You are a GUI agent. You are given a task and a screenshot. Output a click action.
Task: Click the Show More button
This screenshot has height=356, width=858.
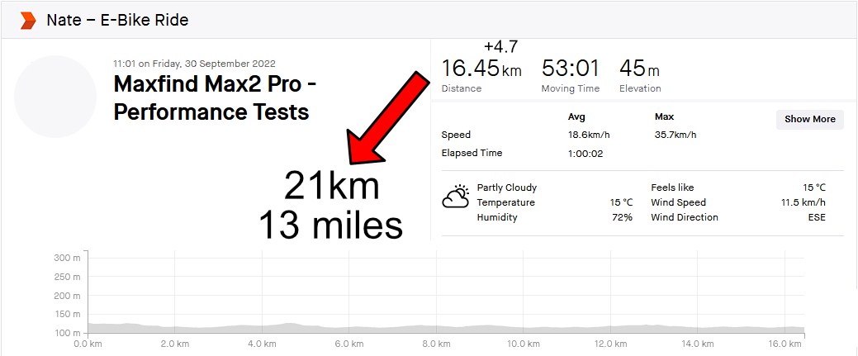tap(810, 120)
